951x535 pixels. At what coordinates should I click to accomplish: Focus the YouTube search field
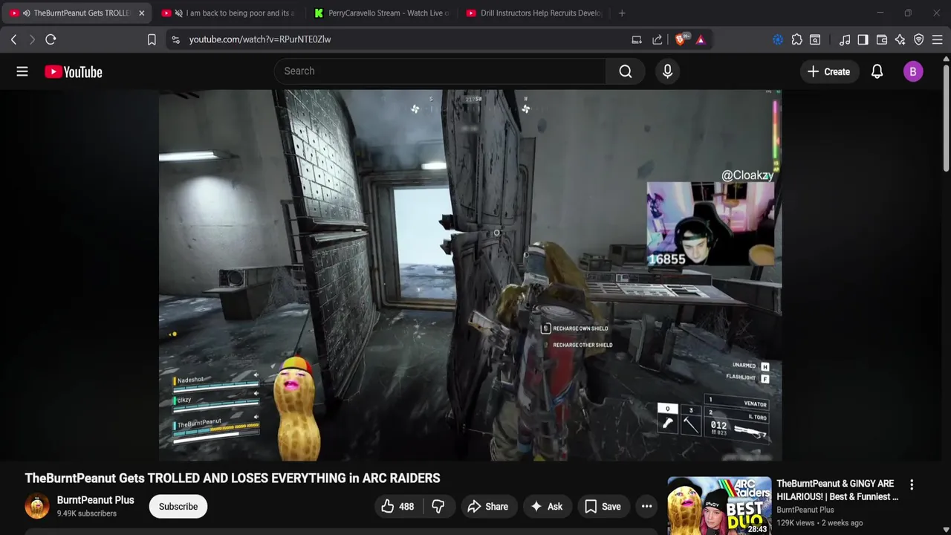click(x=440, y=71)
